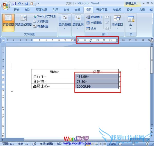Expand 显示/隐藏 dropdown
The width and height of the screenshot is (154, 146).
click(x=65, y=22)
